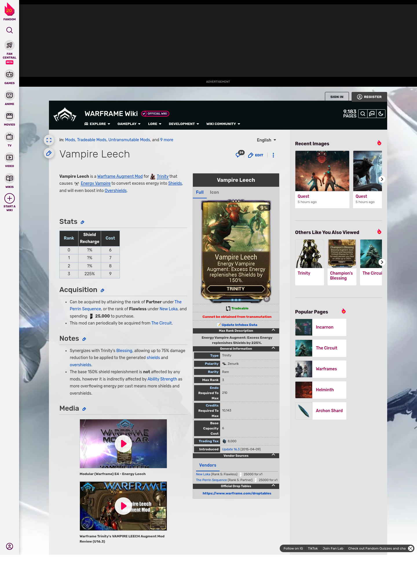The image size is (417, 580).
Task: Expand the English language dropdown
Action: 266,140
